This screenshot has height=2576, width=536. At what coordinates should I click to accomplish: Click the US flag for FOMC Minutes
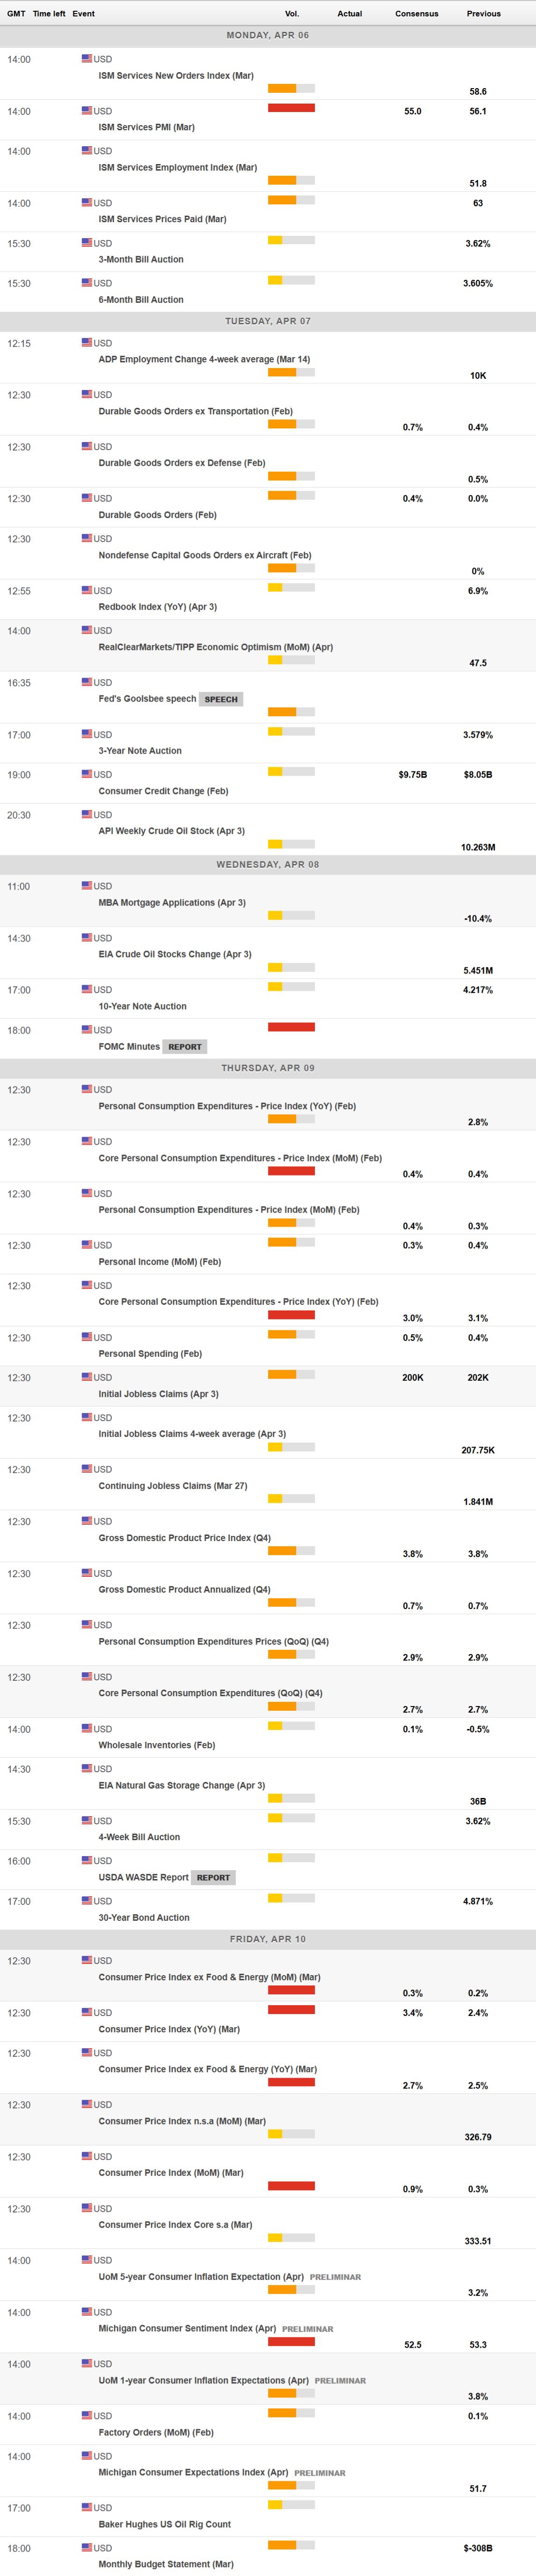[x=87, y=1029]
